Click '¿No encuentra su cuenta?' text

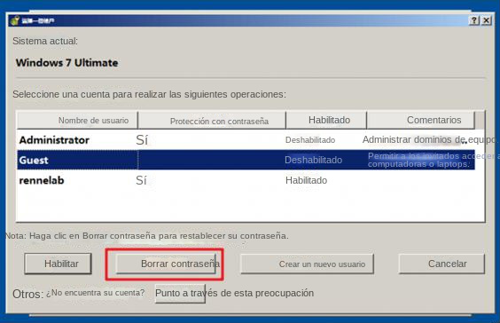click(96, 293)
